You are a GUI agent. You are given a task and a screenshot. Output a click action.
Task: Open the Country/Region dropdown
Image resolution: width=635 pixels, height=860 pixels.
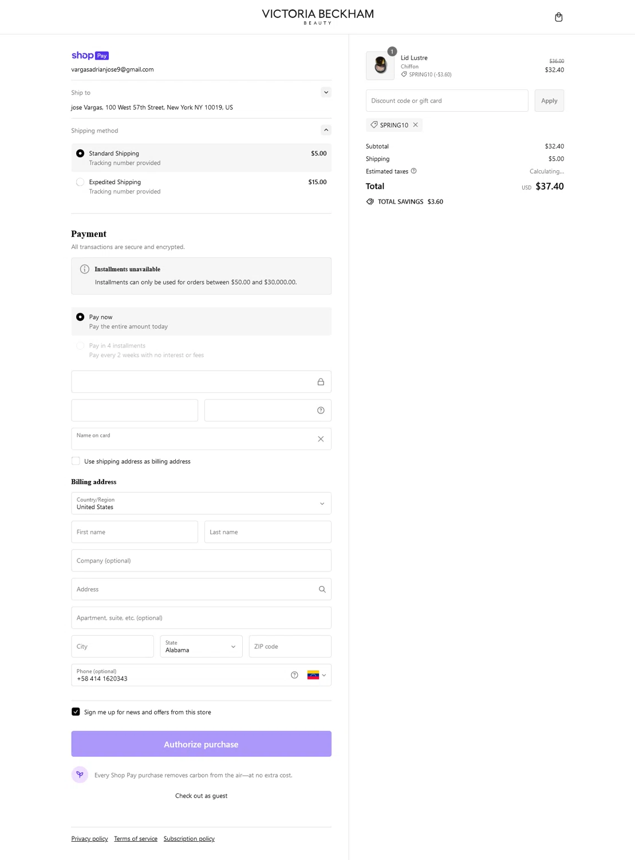point(201,503)
